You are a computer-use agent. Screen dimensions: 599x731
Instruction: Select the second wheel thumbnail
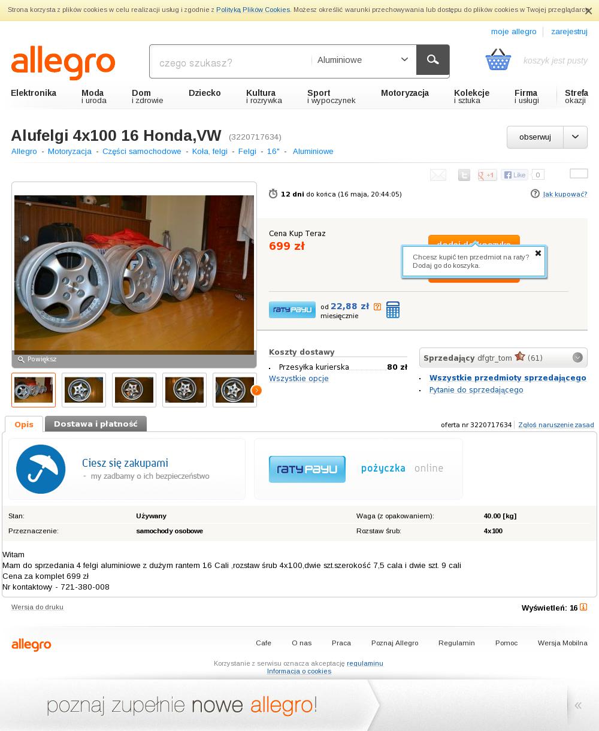84,390
